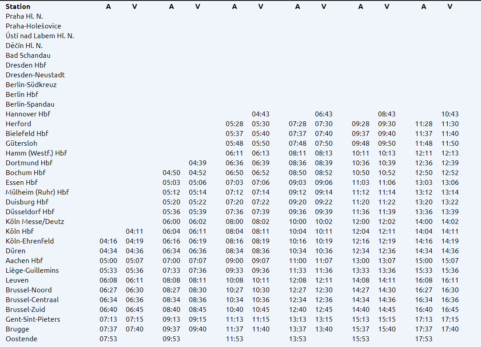Click the Praha-Holešovice station name
Screen dimensions: 481x347
(x=33, y=26)
